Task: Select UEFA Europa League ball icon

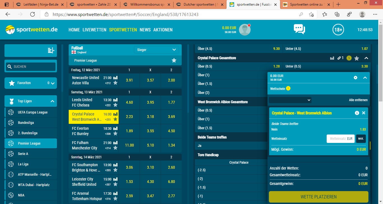Action: [x=11, y=112]
